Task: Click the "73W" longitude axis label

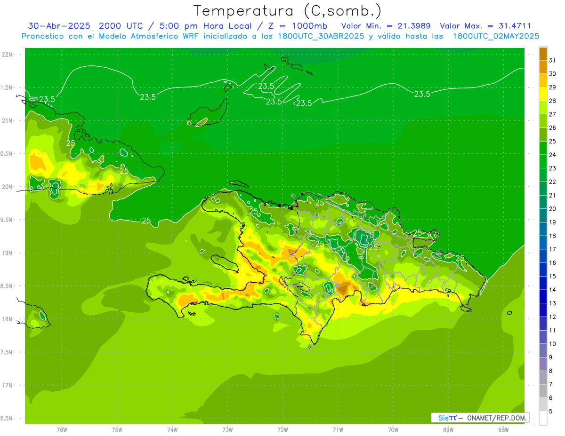Action: 227,430
